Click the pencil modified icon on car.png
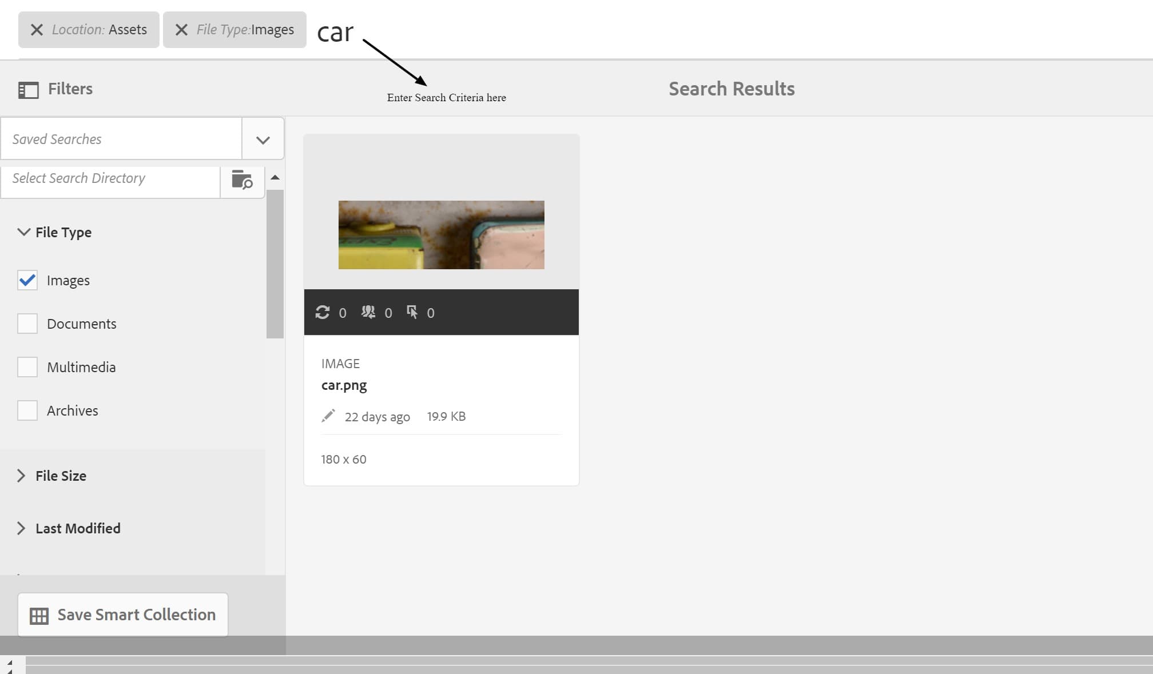Image resolution: width=1153 pixels, height=674 pixels. (328, 416)
